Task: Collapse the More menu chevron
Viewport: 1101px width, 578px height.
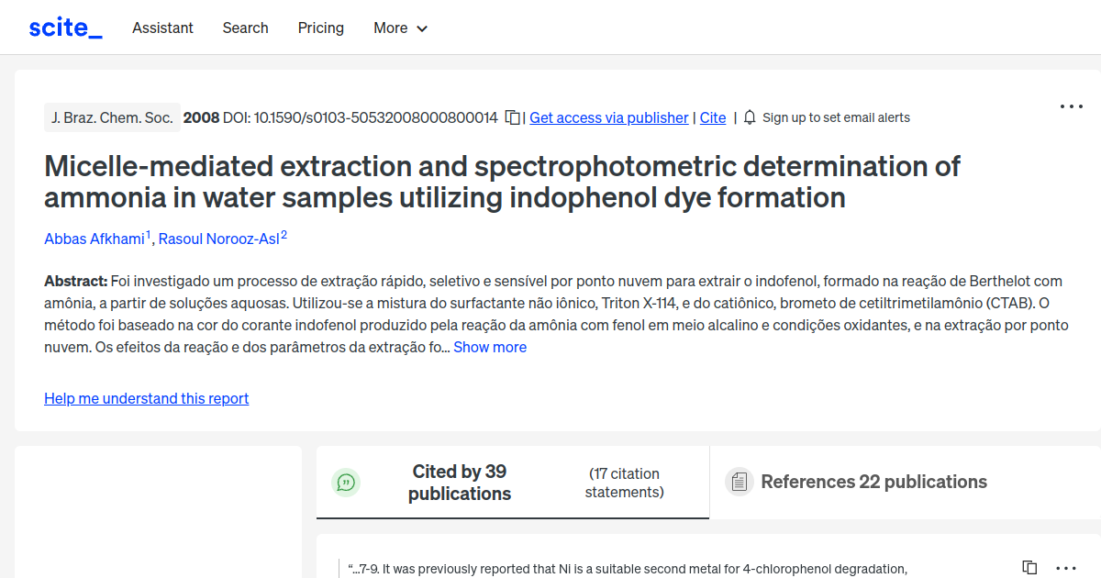Action: [x=422, y=28]
